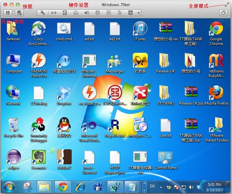Toggle sound device in VM toolbar

[x=86, y=13]
